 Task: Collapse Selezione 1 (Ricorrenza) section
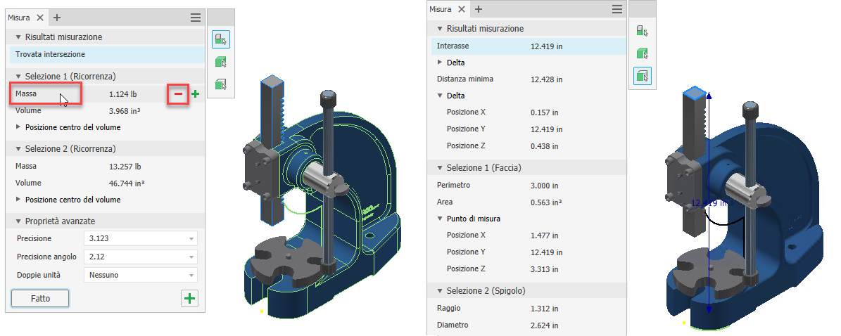pos(18,76)
